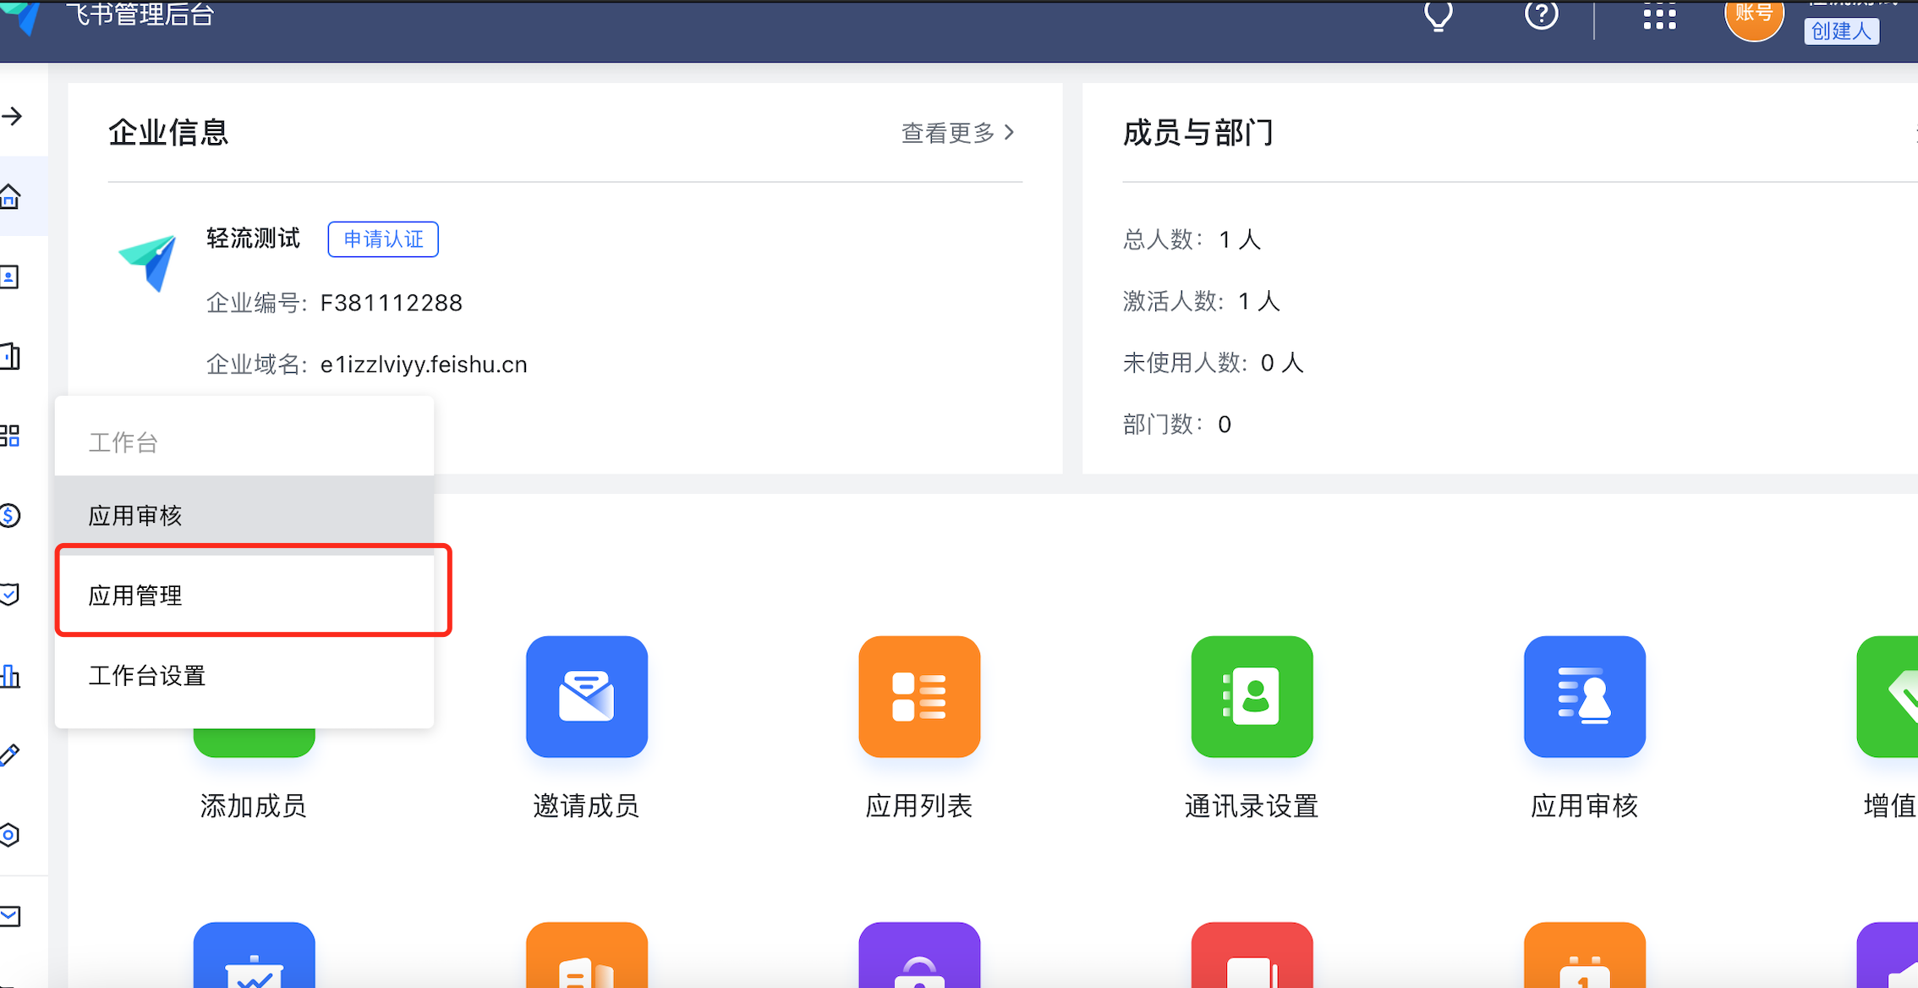Viewport: 1918px width, 988px height.
Task: Open the mail icon in sidebar
Action: (10, 915)
